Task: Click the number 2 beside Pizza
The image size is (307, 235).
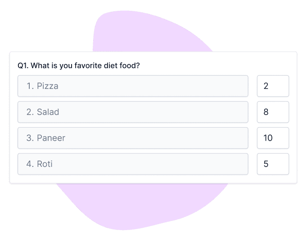Action: 266,86
